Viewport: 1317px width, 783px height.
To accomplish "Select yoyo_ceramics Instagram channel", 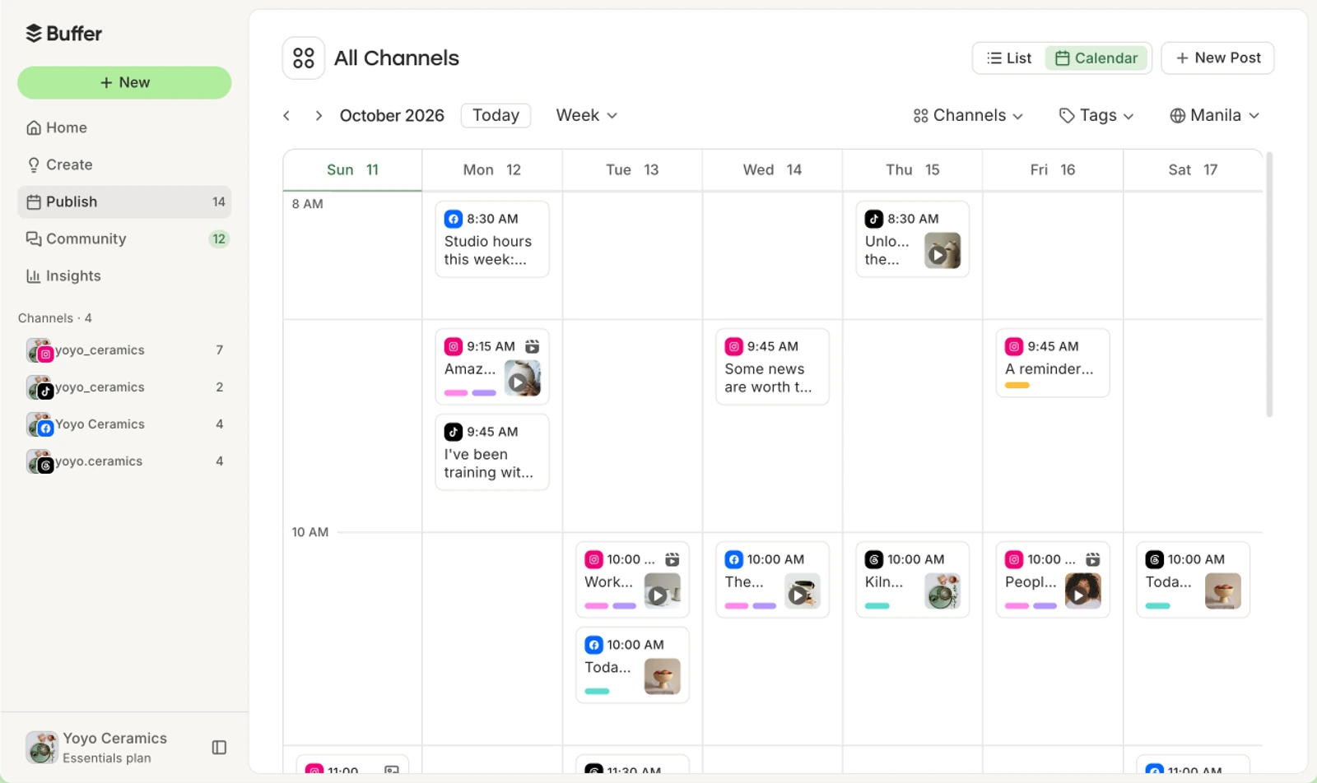I will coord(124,350).
